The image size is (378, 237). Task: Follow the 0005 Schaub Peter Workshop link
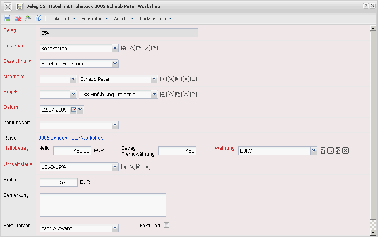[71, 138]
